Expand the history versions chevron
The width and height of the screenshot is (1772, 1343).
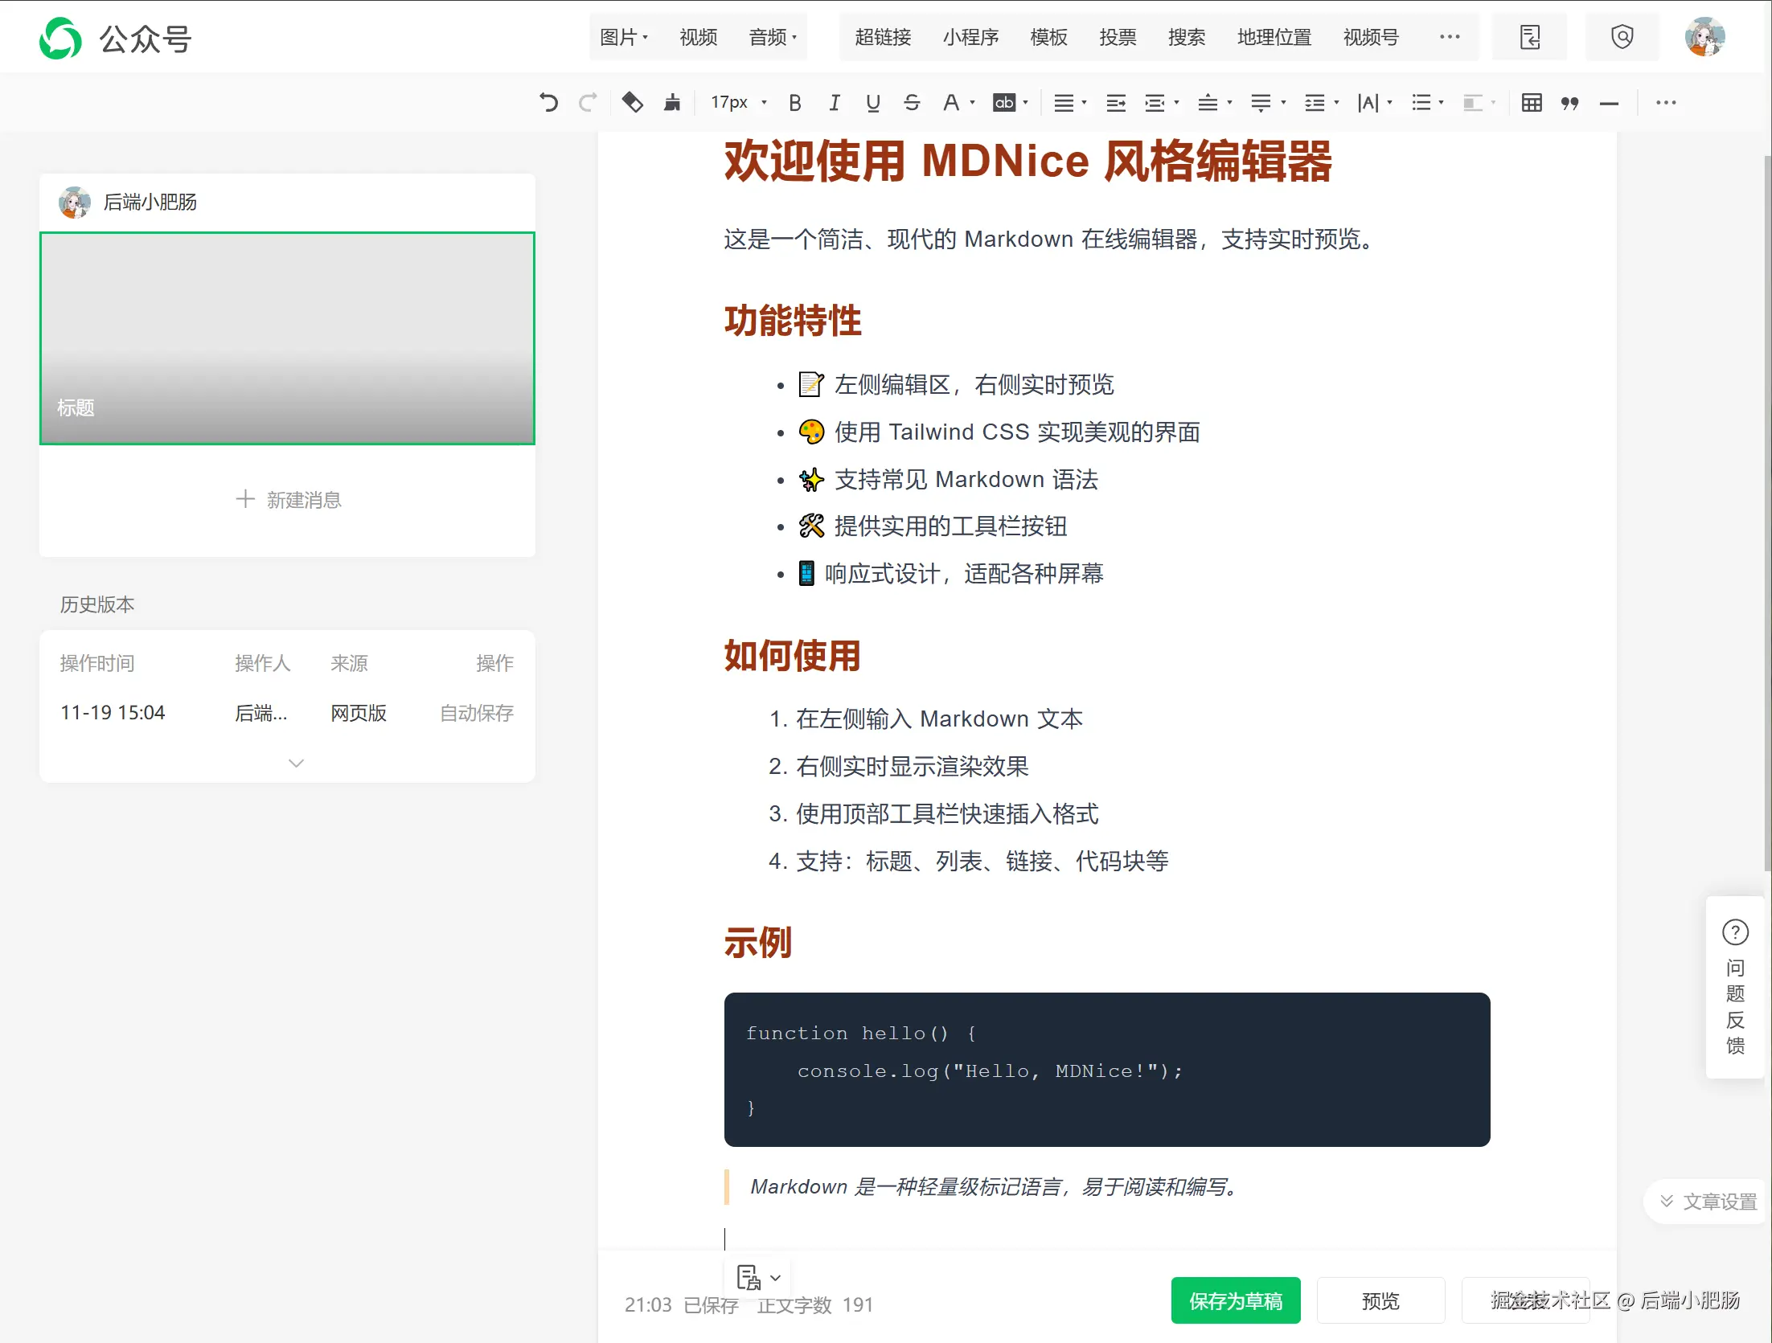tap(296, 763)
